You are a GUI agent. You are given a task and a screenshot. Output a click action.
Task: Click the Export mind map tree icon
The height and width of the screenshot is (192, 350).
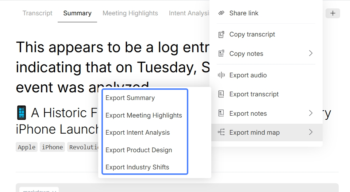tap(221, 132)
